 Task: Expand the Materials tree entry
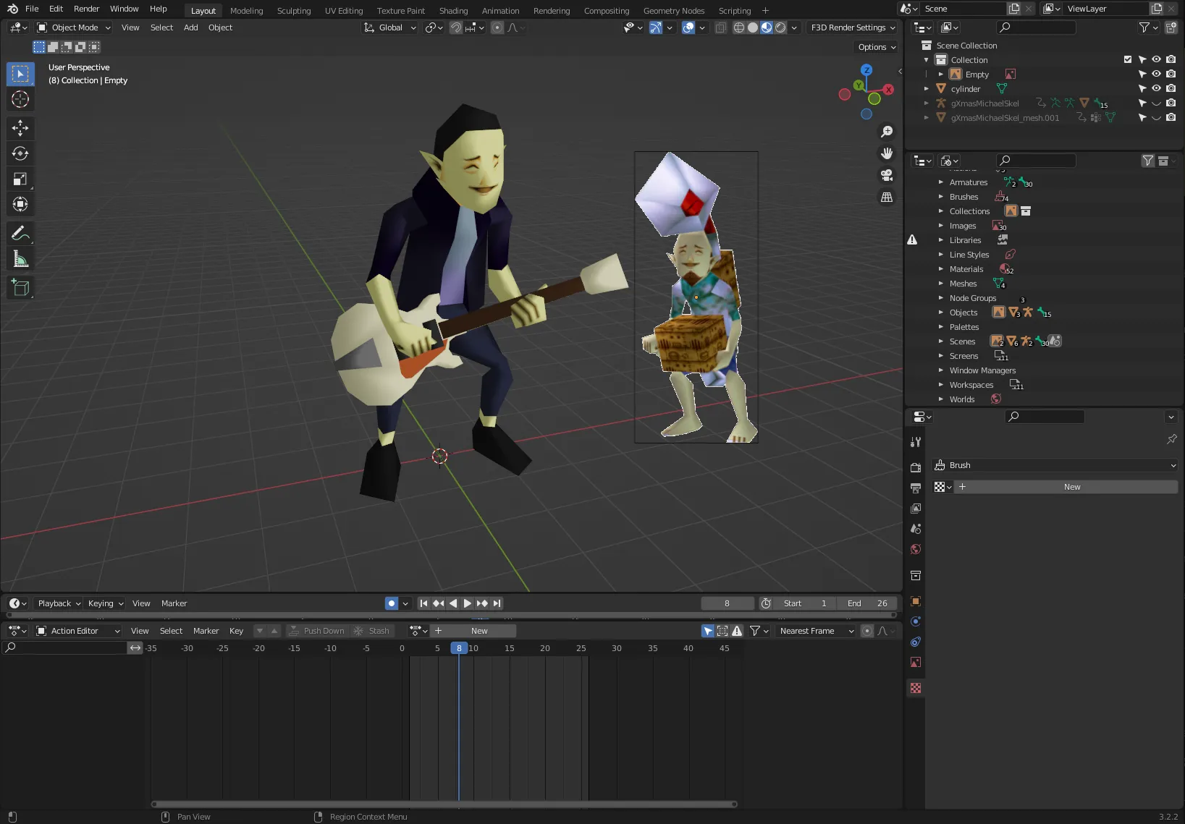[x=941, y=269]
